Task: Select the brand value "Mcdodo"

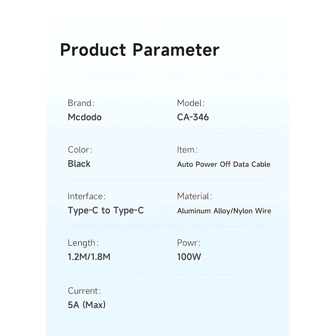Action: 84,117
